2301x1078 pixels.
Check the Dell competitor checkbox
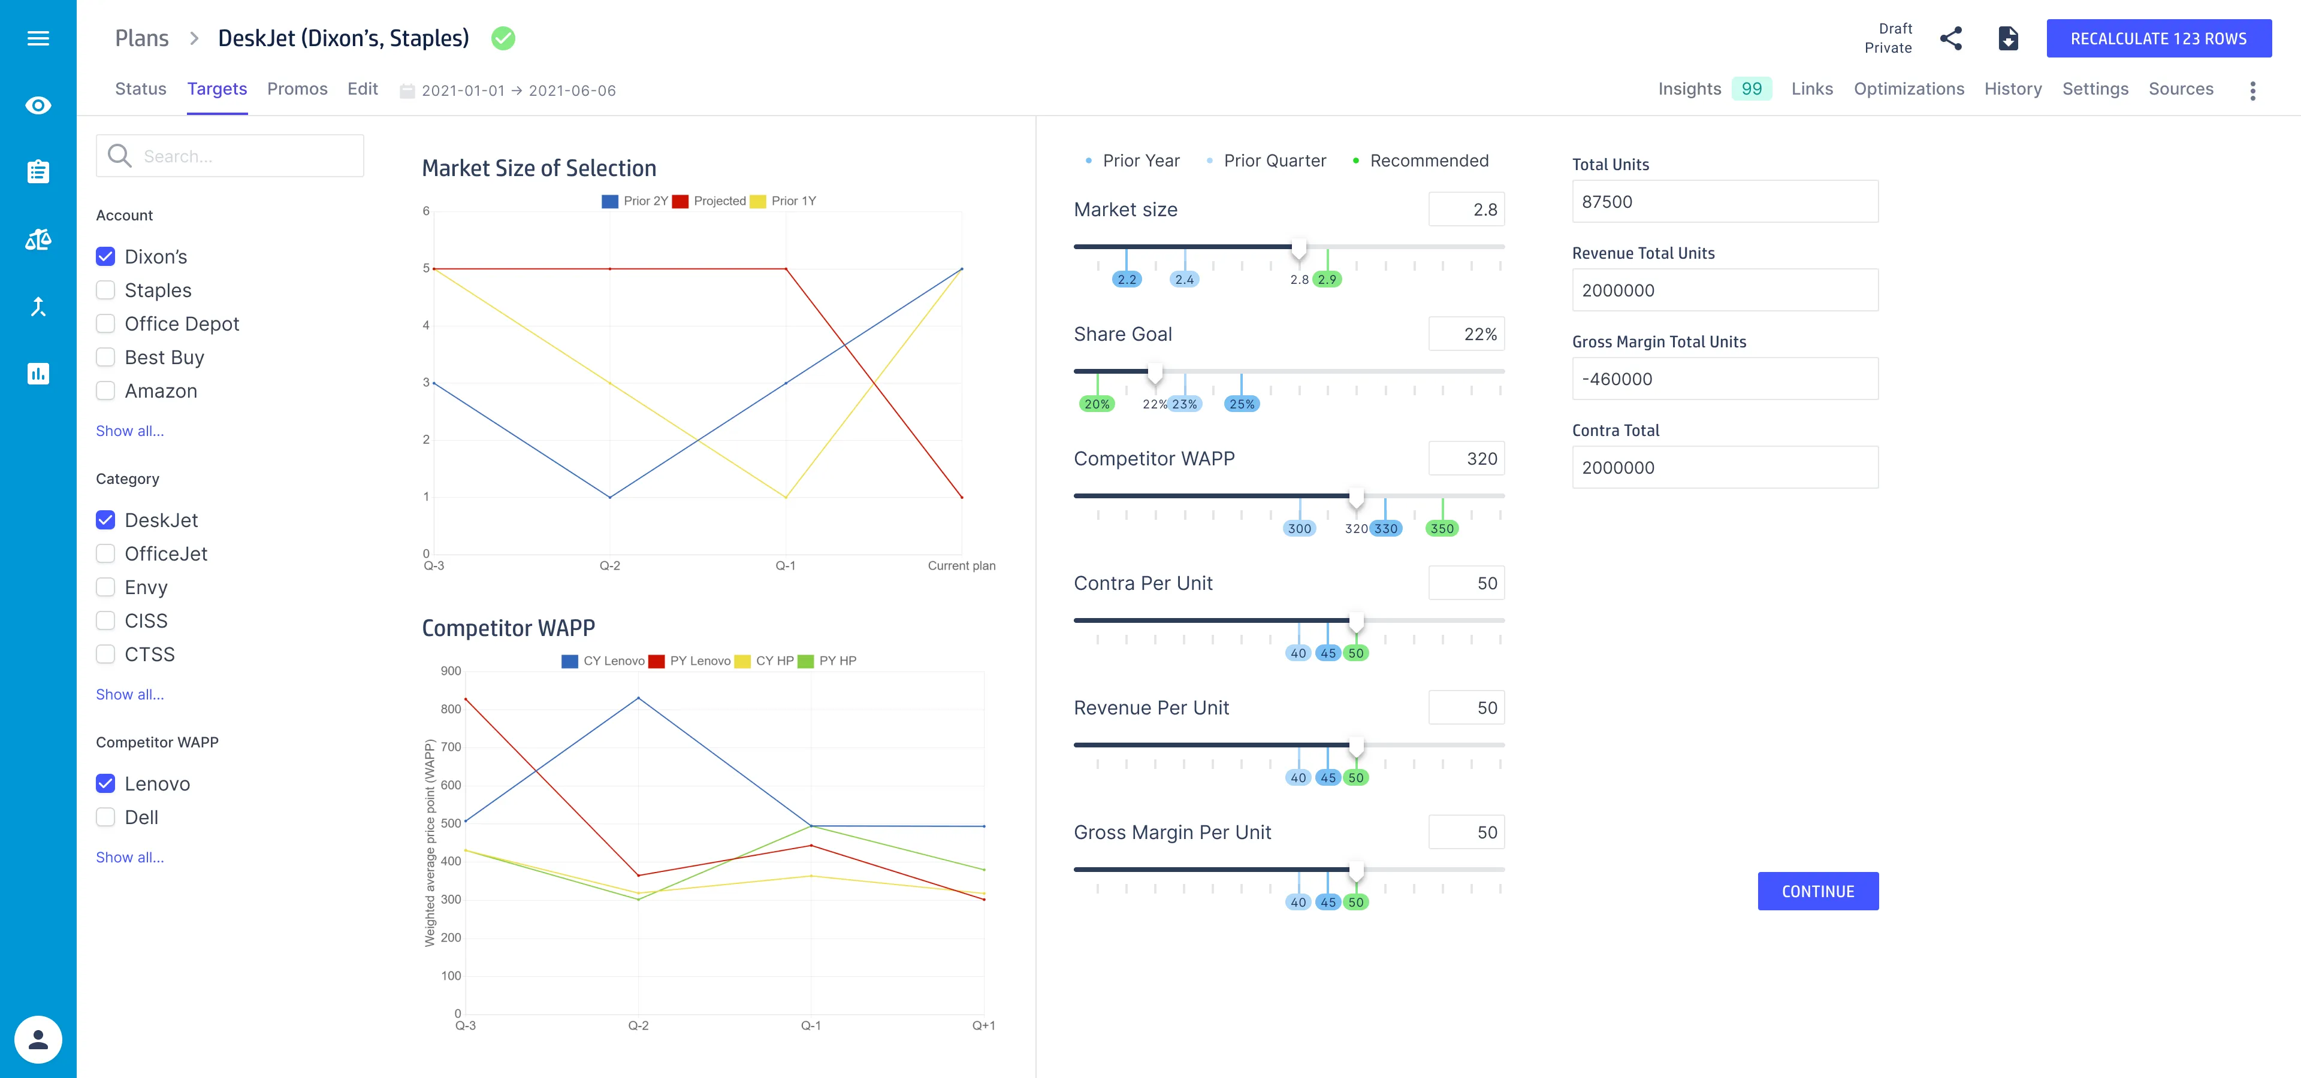point(105,817)
